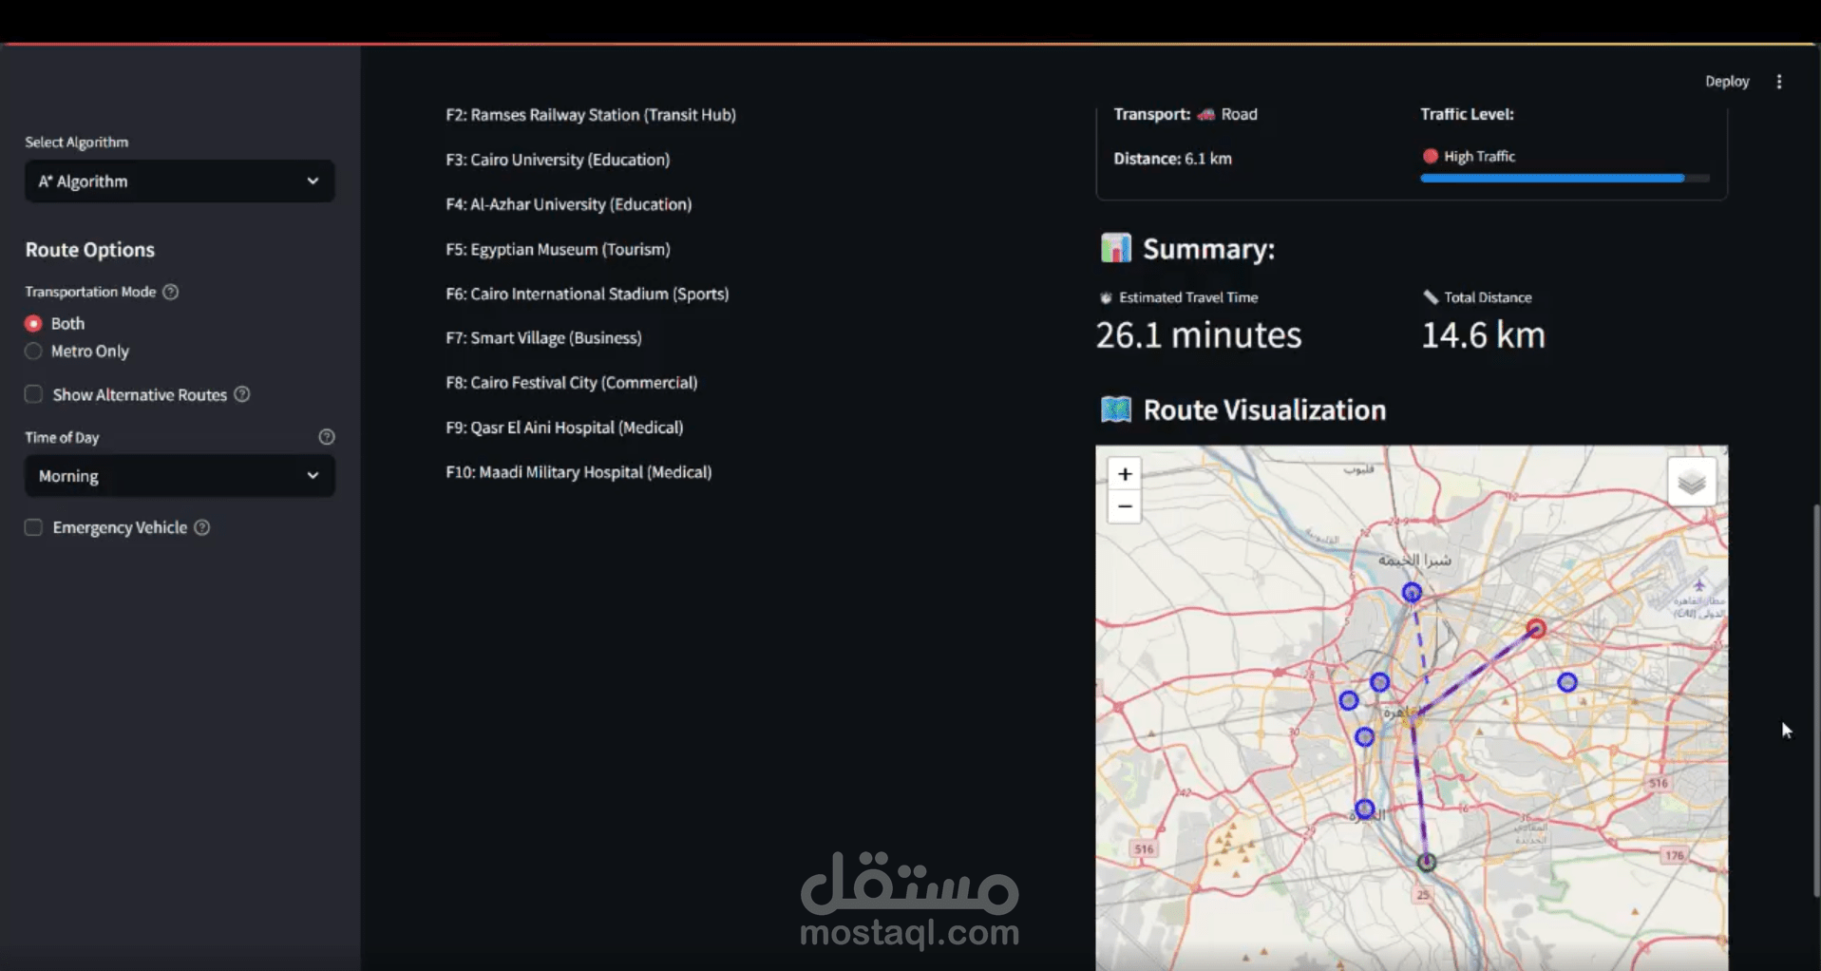The height and width of the screenshot is (971, 1821).
Task: Select the Both transportation mode radio
Action: [33, 324]
